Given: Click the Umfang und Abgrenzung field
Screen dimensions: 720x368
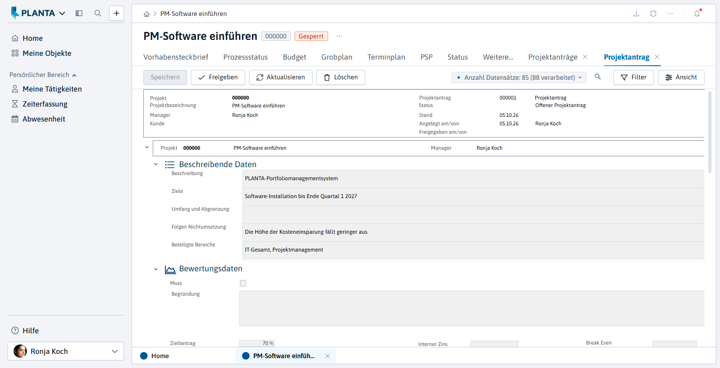Looking at the screenshot, I should 473,215.
